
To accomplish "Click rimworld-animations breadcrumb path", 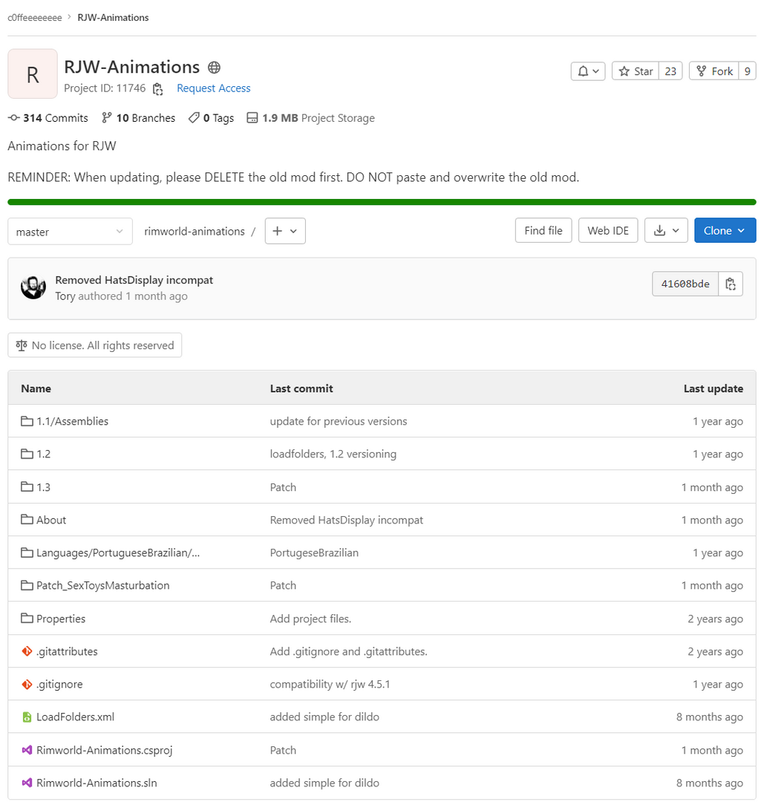I will coord(195,231).
